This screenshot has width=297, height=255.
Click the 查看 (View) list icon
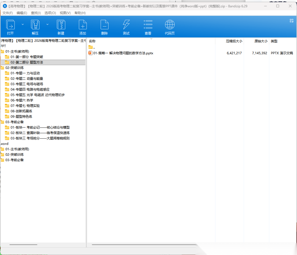[x=148, y=25]
